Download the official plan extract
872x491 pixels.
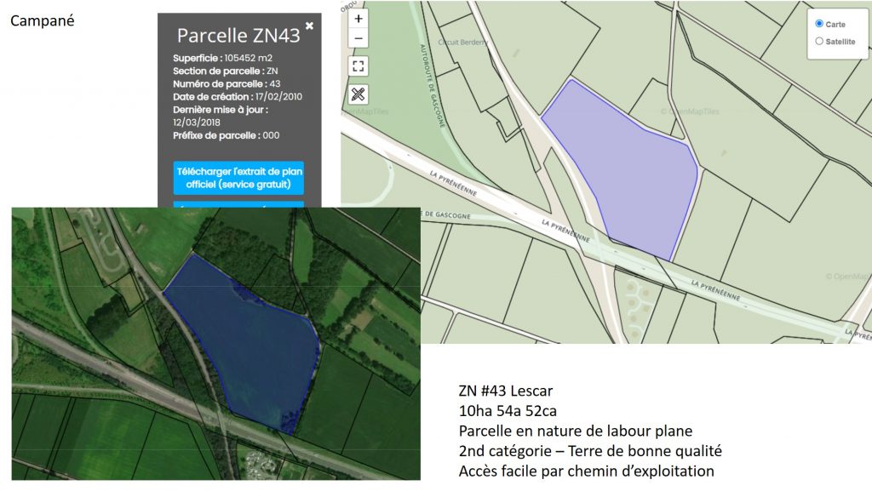click(x=238, y=177)
